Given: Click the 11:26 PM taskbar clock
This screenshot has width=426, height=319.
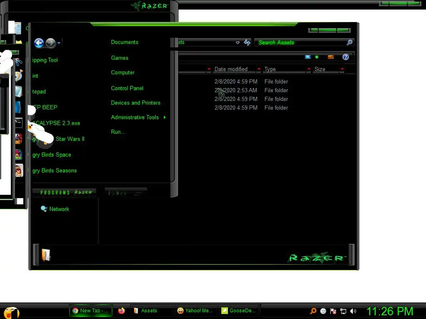Looking at the screenshot, I should point(390,311).
